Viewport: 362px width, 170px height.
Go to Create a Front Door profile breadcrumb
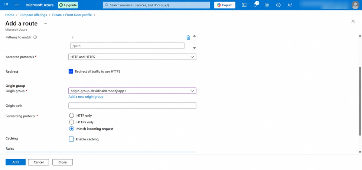click(72, 15)
